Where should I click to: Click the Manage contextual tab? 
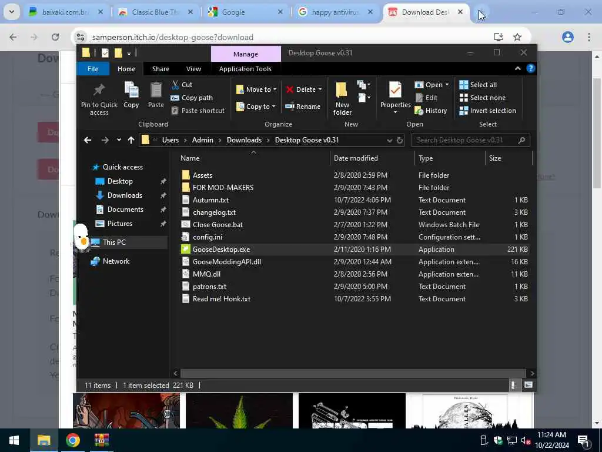[246, 54]
